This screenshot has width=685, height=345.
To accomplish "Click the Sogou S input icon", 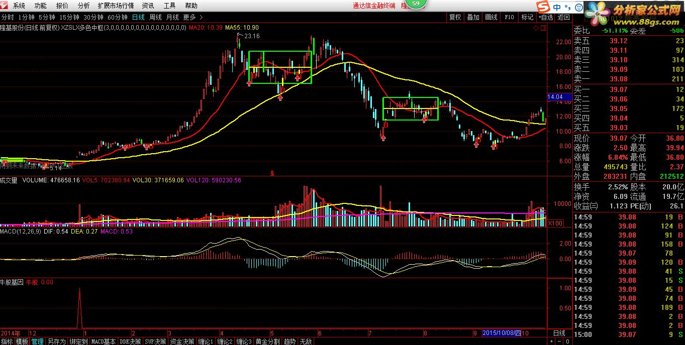I will pyautogui.click(x=544, y=7).
